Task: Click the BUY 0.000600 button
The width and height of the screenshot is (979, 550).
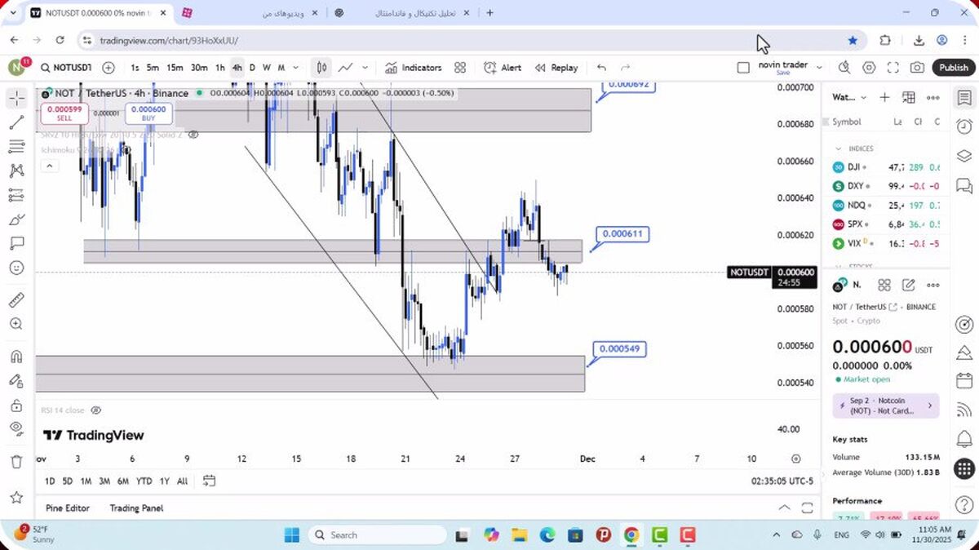Action: 148,113
